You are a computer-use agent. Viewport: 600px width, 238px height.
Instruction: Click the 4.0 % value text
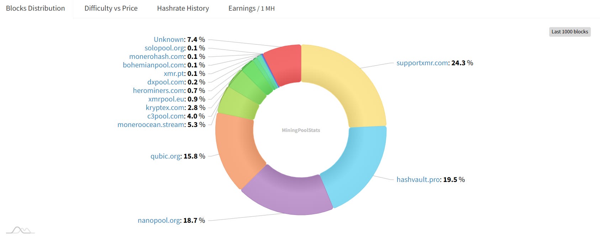click(196, 116)
